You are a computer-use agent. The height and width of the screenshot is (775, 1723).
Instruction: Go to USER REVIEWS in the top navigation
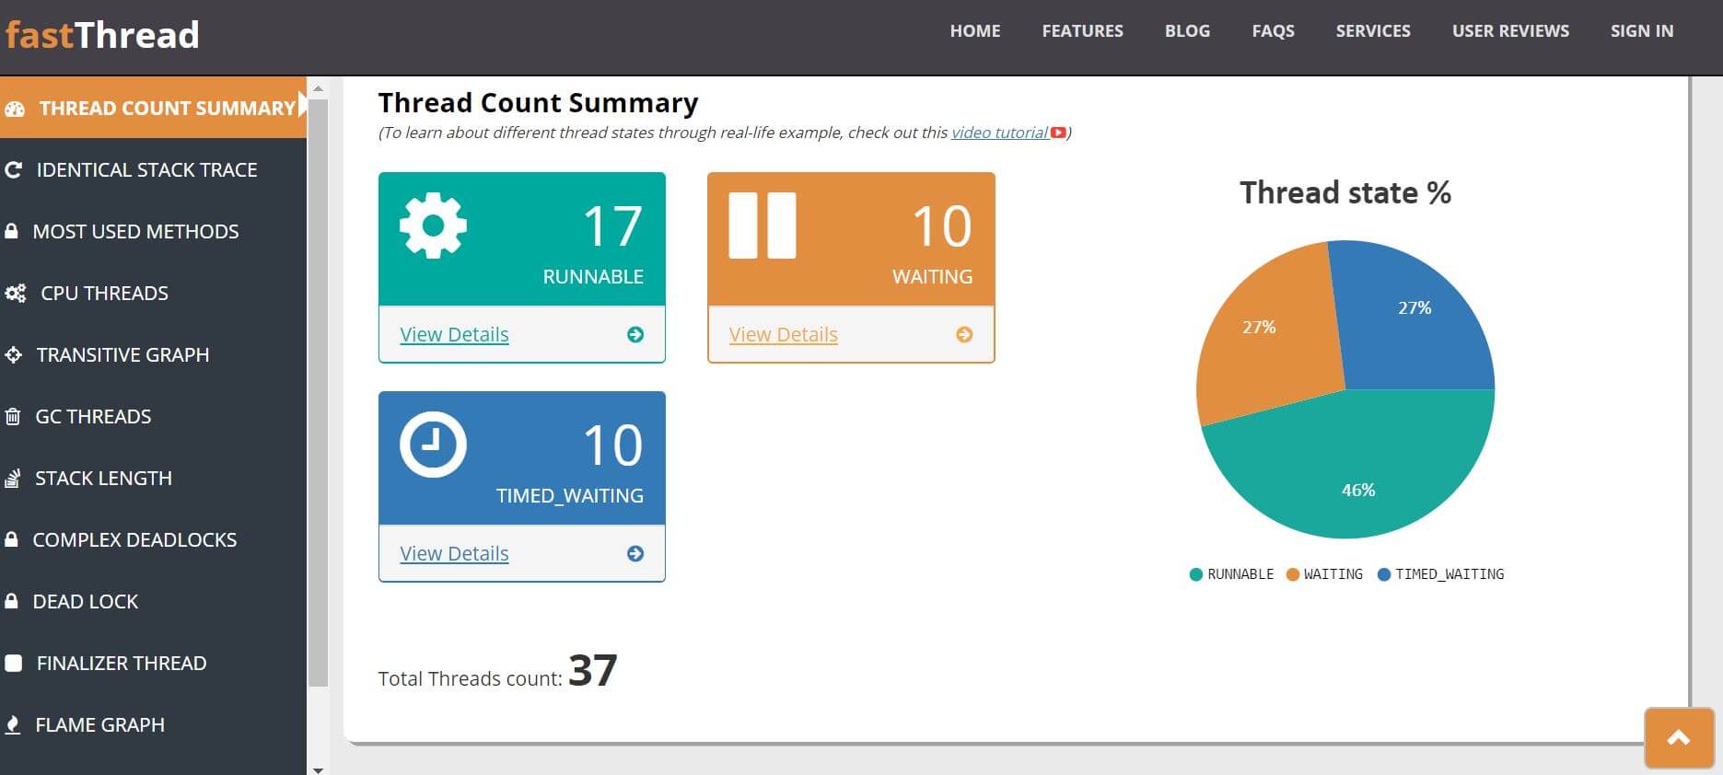pyautogui.click(x=1510, y=31)
